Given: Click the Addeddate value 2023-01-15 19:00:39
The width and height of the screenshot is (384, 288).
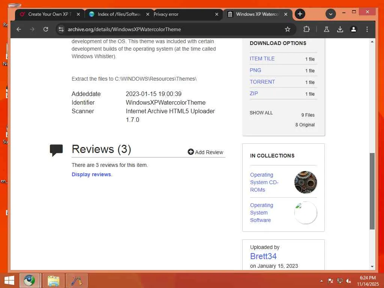Looking at the screenshot, I should [x=153, y=94].
